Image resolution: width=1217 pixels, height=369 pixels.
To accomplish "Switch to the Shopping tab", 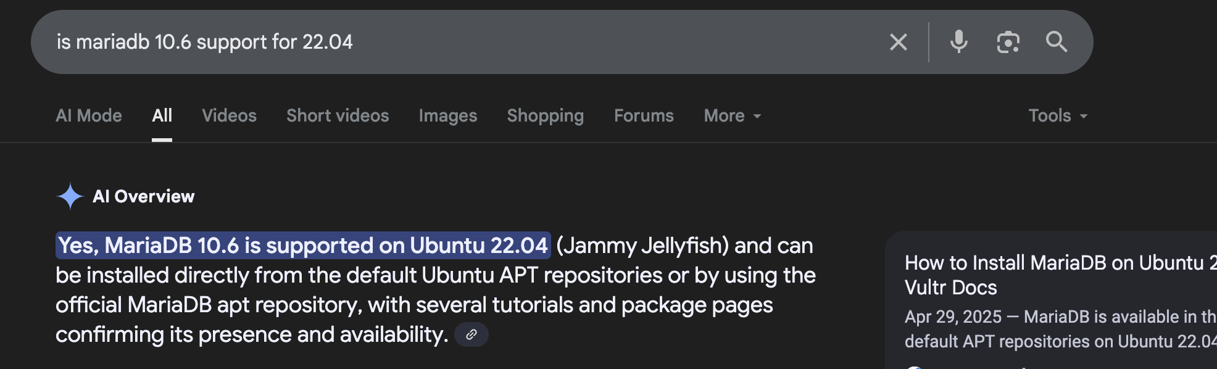I will [546, 115].
